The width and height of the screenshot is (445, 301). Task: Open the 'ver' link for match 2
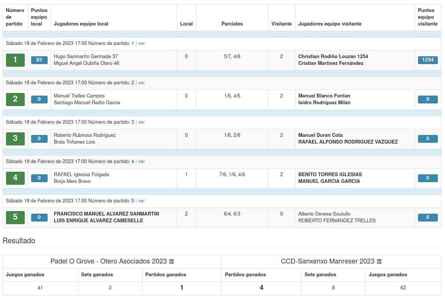[x=141, y=83]
